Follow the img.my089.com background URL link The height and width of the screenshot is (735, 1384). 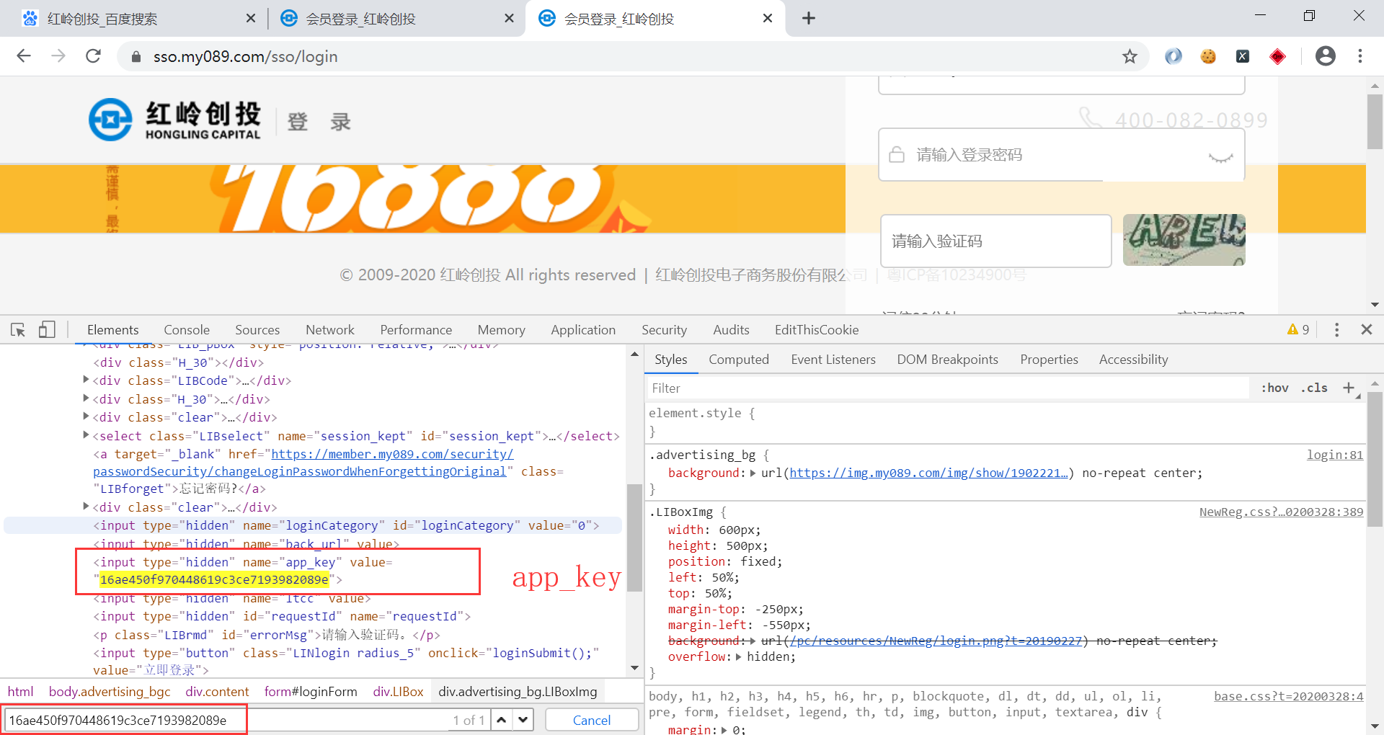point(928,473)
